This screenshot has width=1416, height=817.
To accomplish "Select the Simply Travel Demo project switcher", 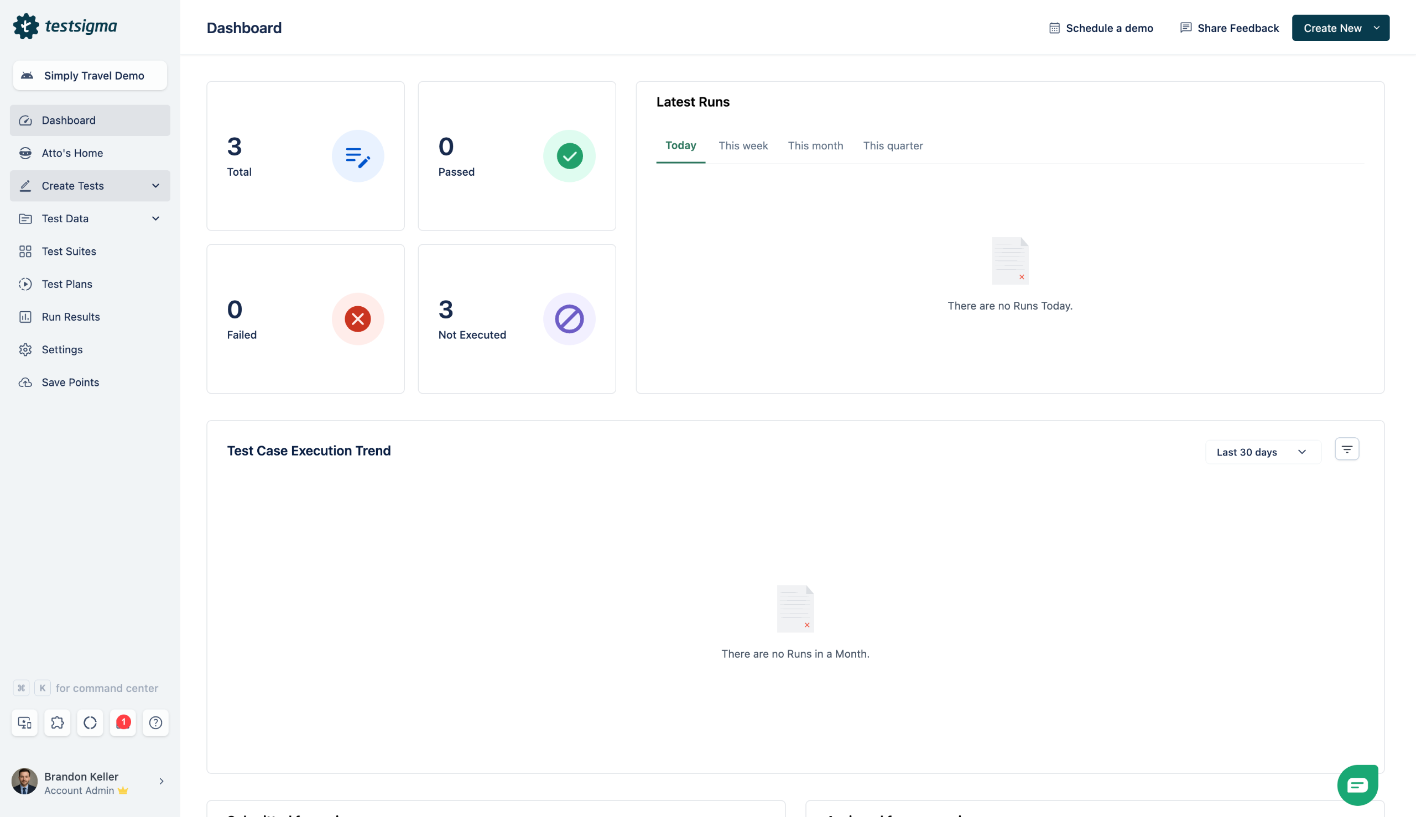I will coord(90,75).
